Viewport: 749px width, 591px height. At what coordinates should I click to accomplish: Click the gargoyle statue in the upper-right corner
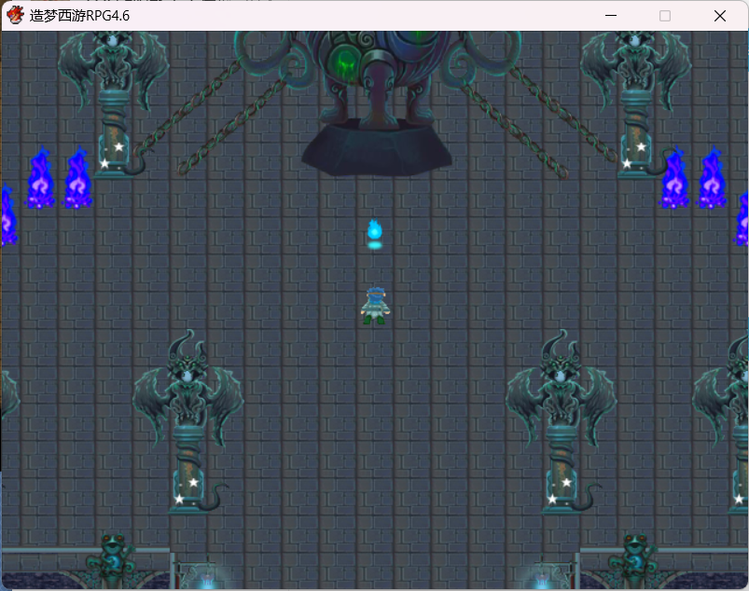[x=635, y=104]
